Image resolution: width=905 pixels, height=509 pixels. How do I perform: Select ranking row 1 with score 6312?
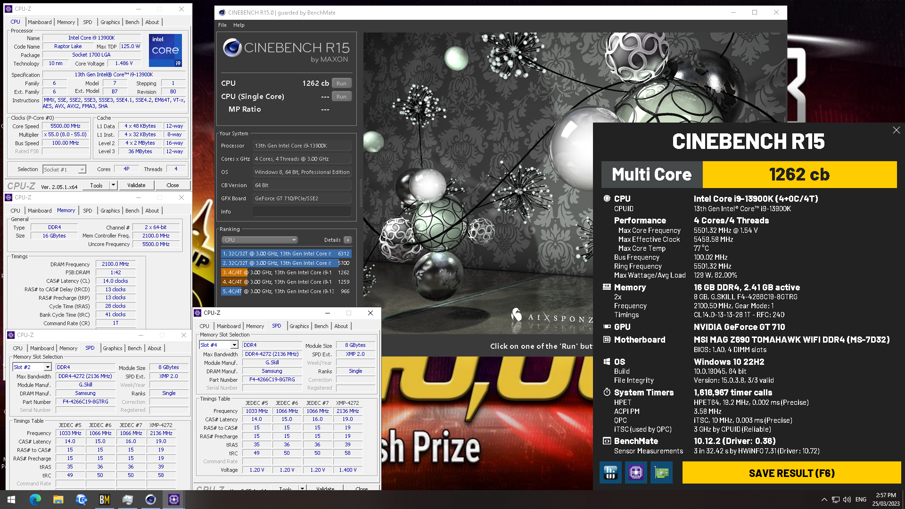point(286,254)
